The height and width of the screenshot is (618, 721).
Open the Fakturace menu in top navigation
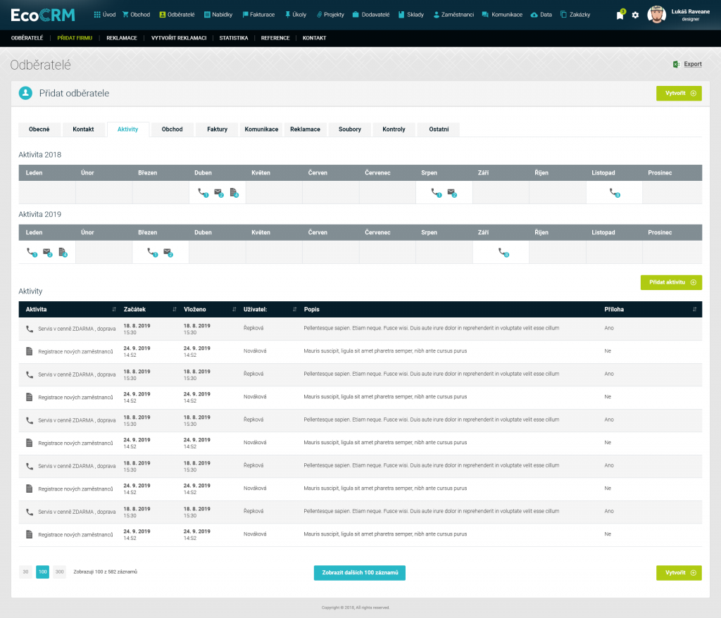[x=258, y=14]
